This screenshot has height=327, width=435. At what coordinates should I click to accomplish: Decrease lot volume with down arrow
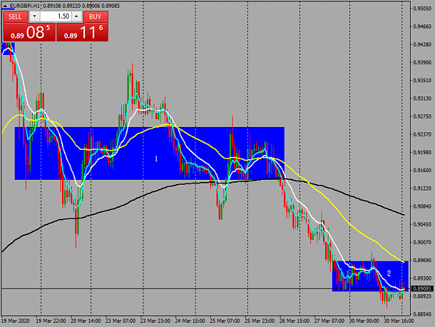[x=34, y=17]
